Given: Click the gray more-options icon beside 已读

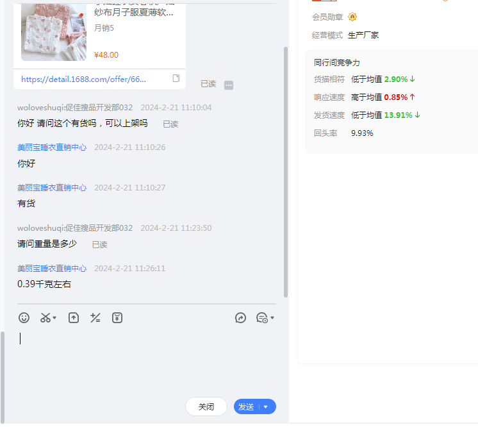Looking at the screenshot, I should tap(229, 85).
